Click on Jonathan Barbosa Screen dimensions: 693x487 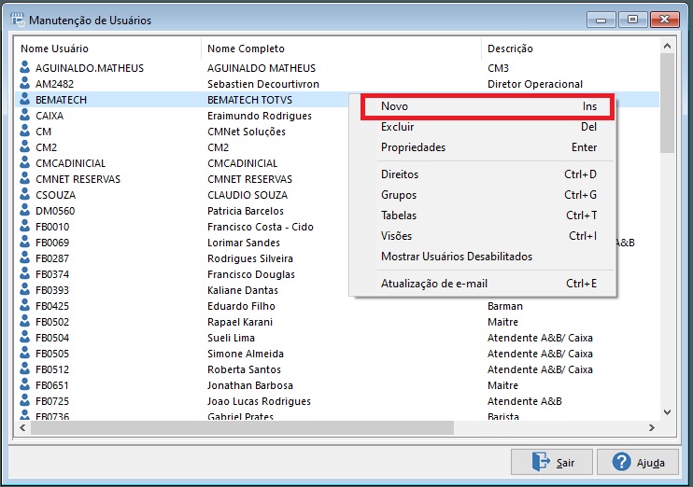tap(250, 385)
